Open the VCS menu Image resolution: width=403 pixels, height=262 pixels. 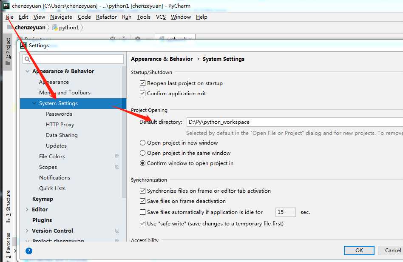click(161, 17)
